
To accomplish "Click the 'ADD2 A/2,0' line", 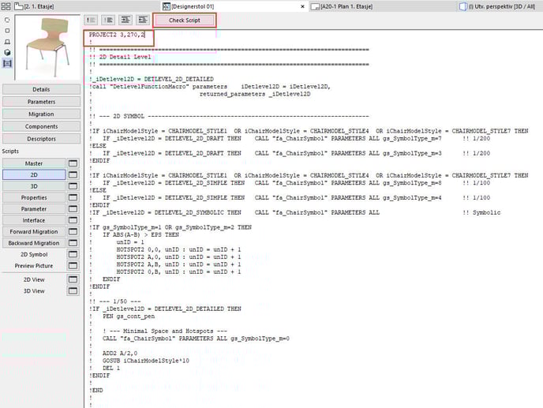I will pyautogui.click(x=120, y=353).
